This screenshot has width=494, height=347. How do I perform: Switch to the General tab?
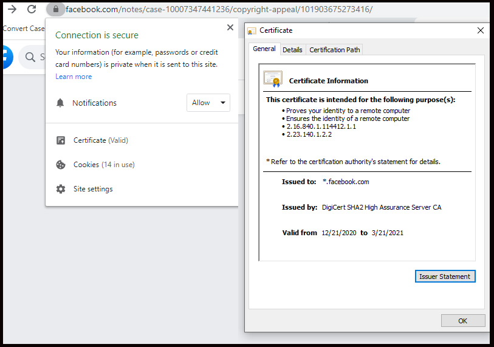pyautogui.click(x=264, y=49)
